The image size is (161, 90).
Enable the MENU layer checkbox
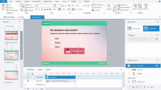coord(129,73)
